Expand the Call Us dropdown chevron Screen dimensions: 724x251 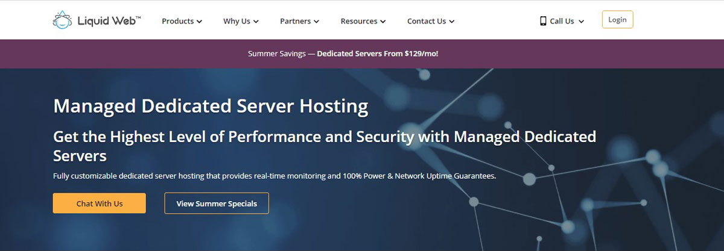[581, 22]
